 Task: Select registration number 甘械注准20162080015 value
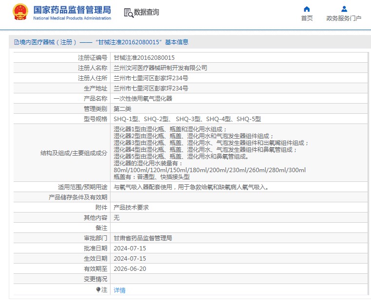tap(144, 58)
